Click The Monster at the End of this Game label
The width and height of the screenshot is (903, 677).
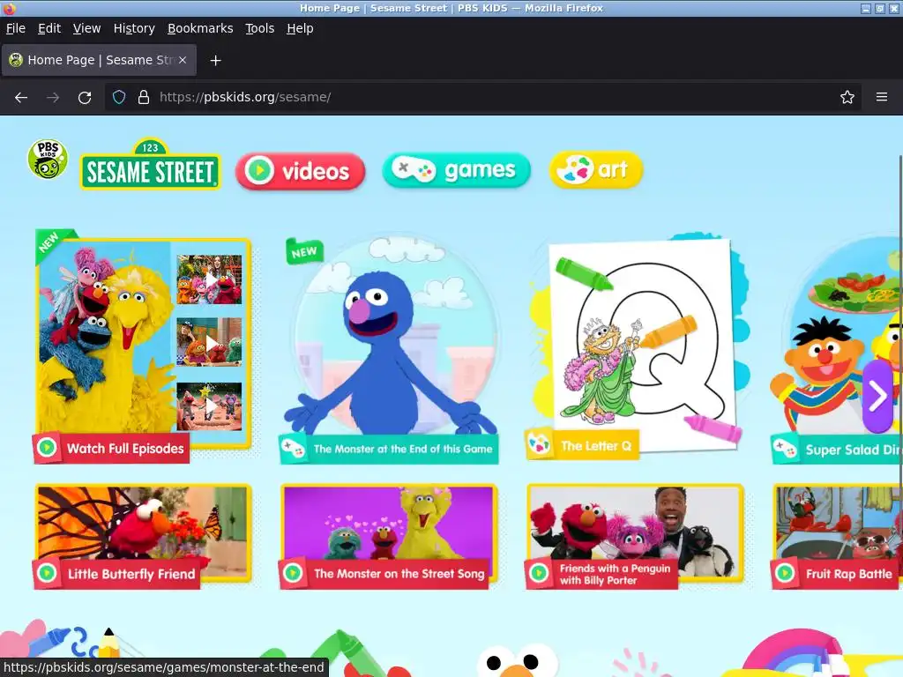(402, 449)
